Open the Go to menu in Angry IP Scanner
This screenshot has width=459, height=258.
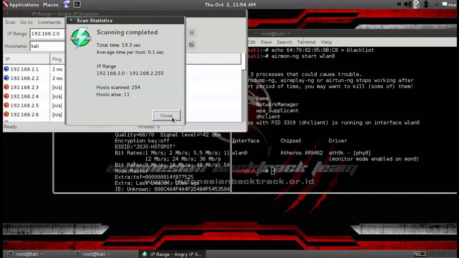(x=27, y=22)
